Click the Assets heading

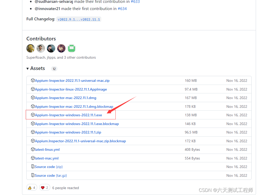(x=37, y=68)
